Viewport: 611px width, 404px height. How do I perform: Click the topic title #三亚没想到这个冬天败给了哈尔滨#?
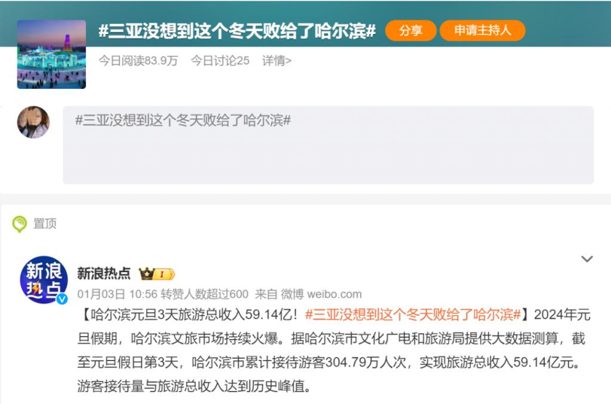click(237, 31)
